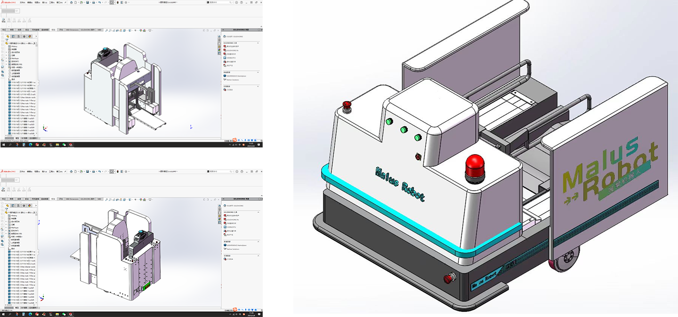Open DimXpertManager tab in top window
Image resolution: width=678 pixels, height=317 pixels.
[24, 36]
